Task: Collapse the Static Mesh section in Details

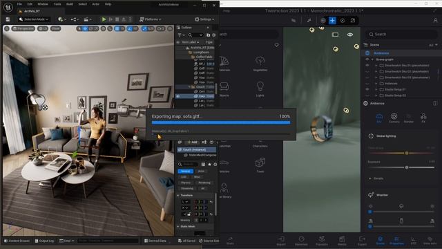Action: (178, 226)
